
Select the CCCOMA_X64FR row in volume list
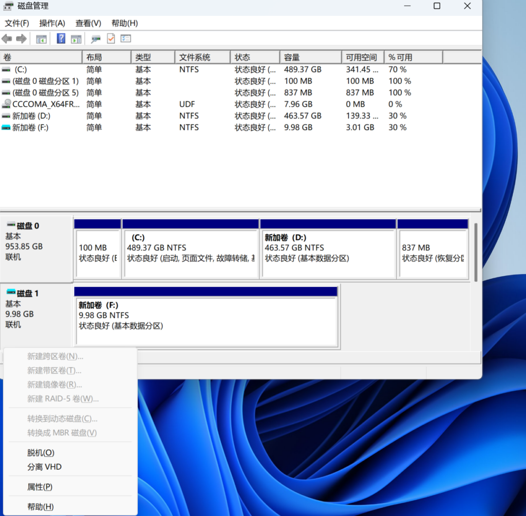click(46, 104)
